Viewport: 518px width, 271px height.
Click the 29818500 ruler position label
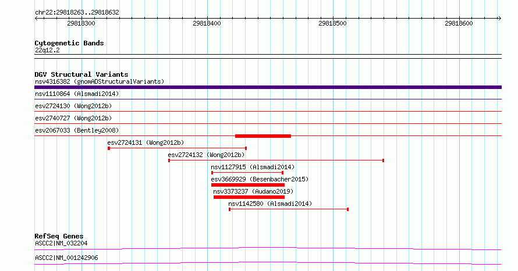point(333,23)
